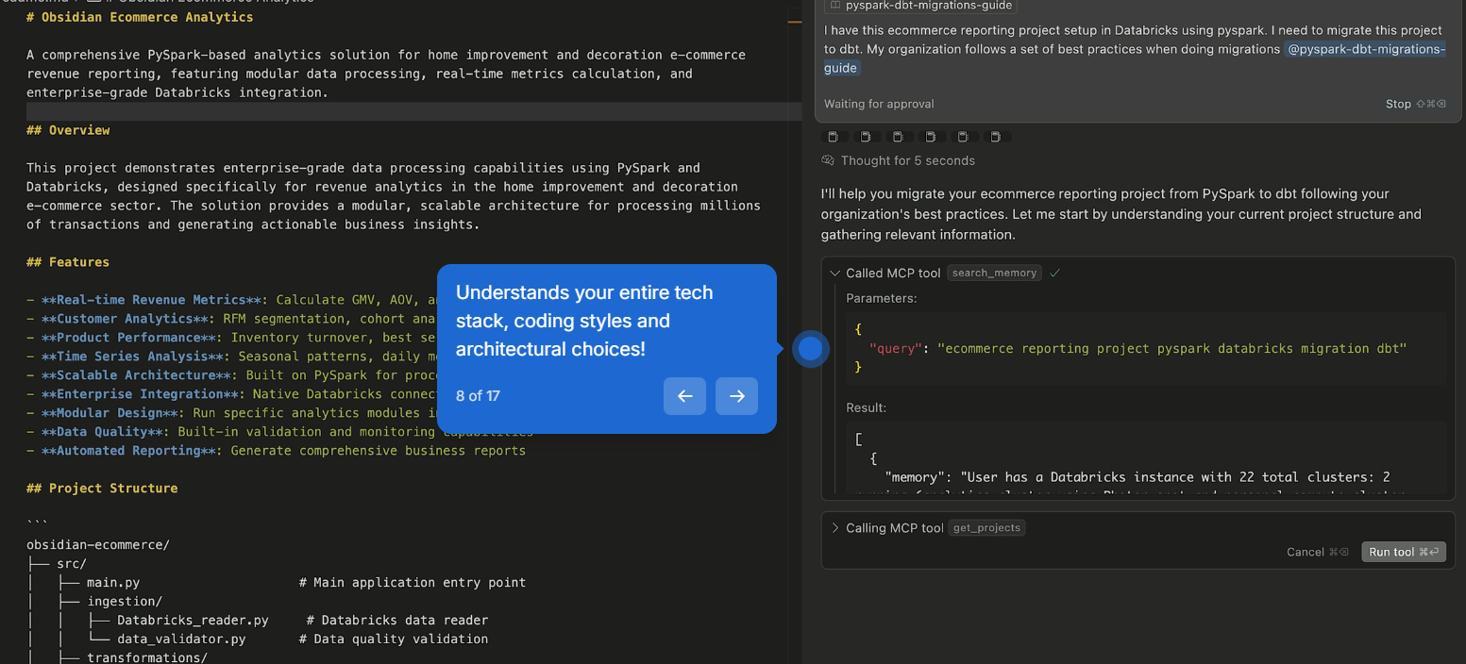Click the Time Series Analysis feature line
1466x664 pixels.
231,357
